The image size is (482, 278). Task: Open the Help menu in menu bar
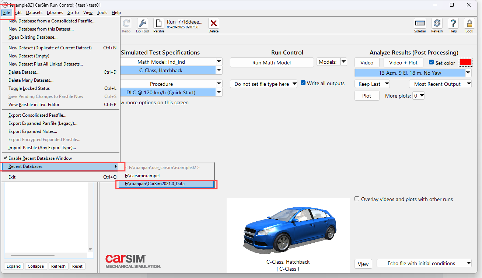116,13
